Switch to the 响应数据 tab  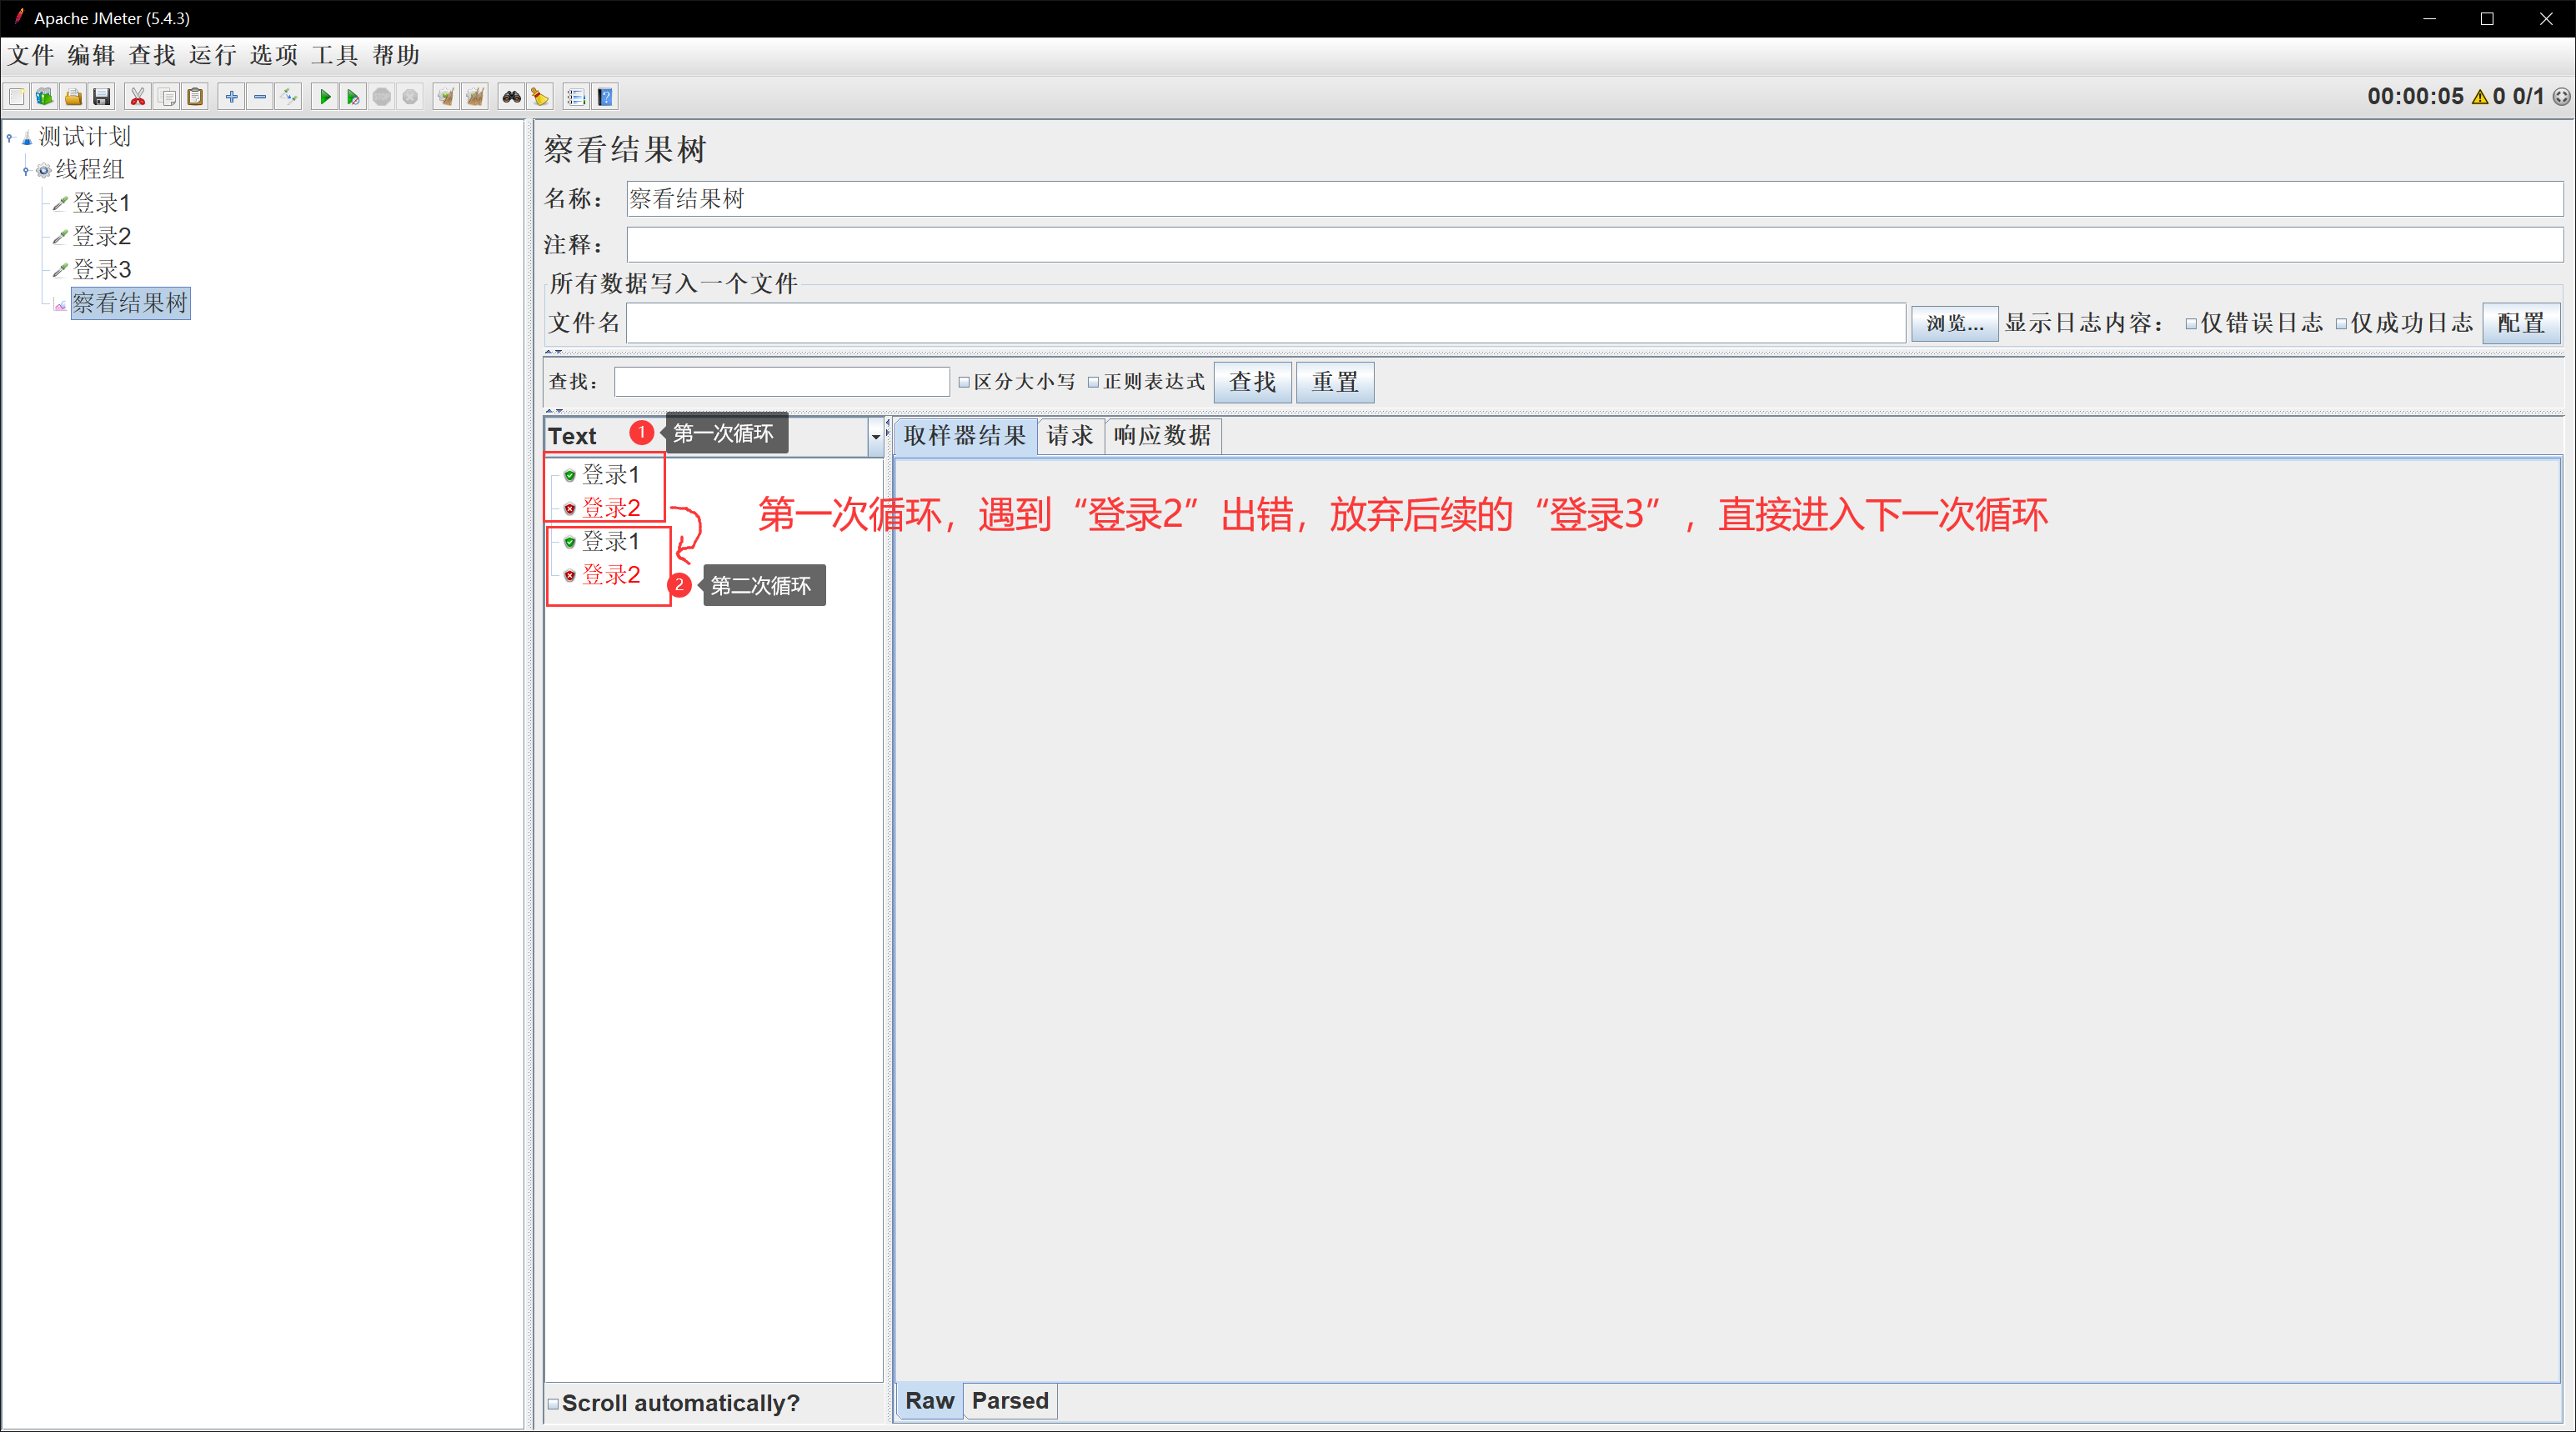point(1162,436)
